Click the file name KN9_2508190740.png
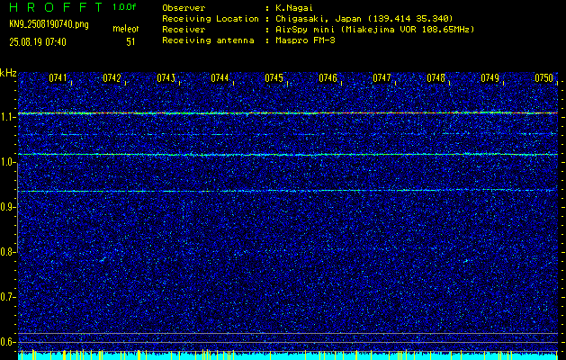566x360 pixels. [x=49, y=24]
